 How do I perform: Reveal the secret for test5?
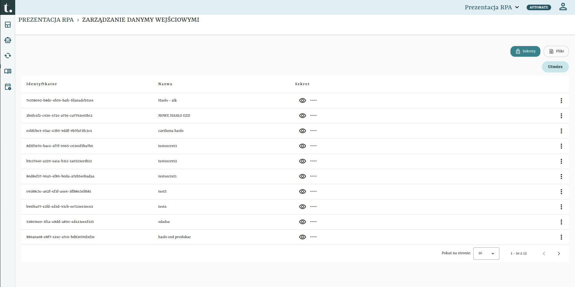pyautogui.click(x=303, y=192)
